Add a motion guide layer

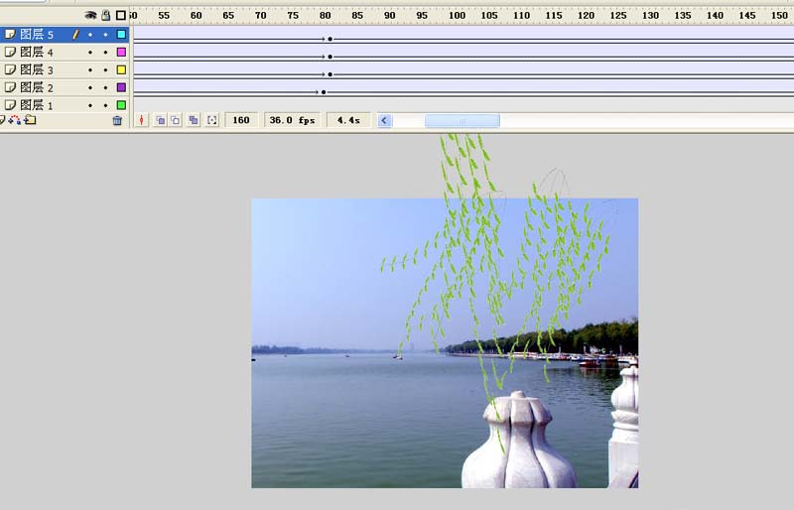pyautogui.click(x=15, y=120)
